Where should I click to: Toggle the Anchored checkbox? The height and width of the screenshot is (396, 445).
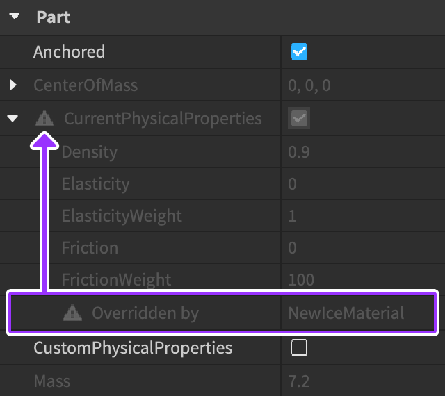click(299, 52)
